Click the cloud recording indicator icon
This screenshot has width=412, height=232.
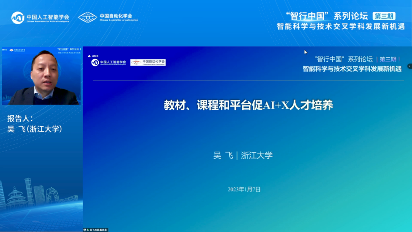pos(89,56)
